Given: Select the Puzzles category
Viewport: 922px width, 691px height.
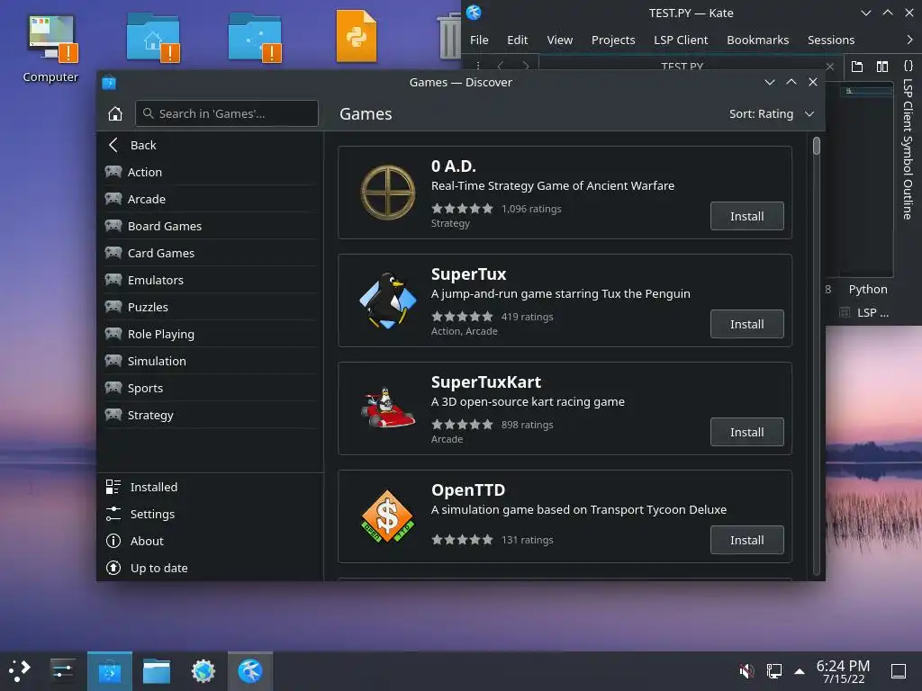Looking at the screenshot, I should click(210, 307).
